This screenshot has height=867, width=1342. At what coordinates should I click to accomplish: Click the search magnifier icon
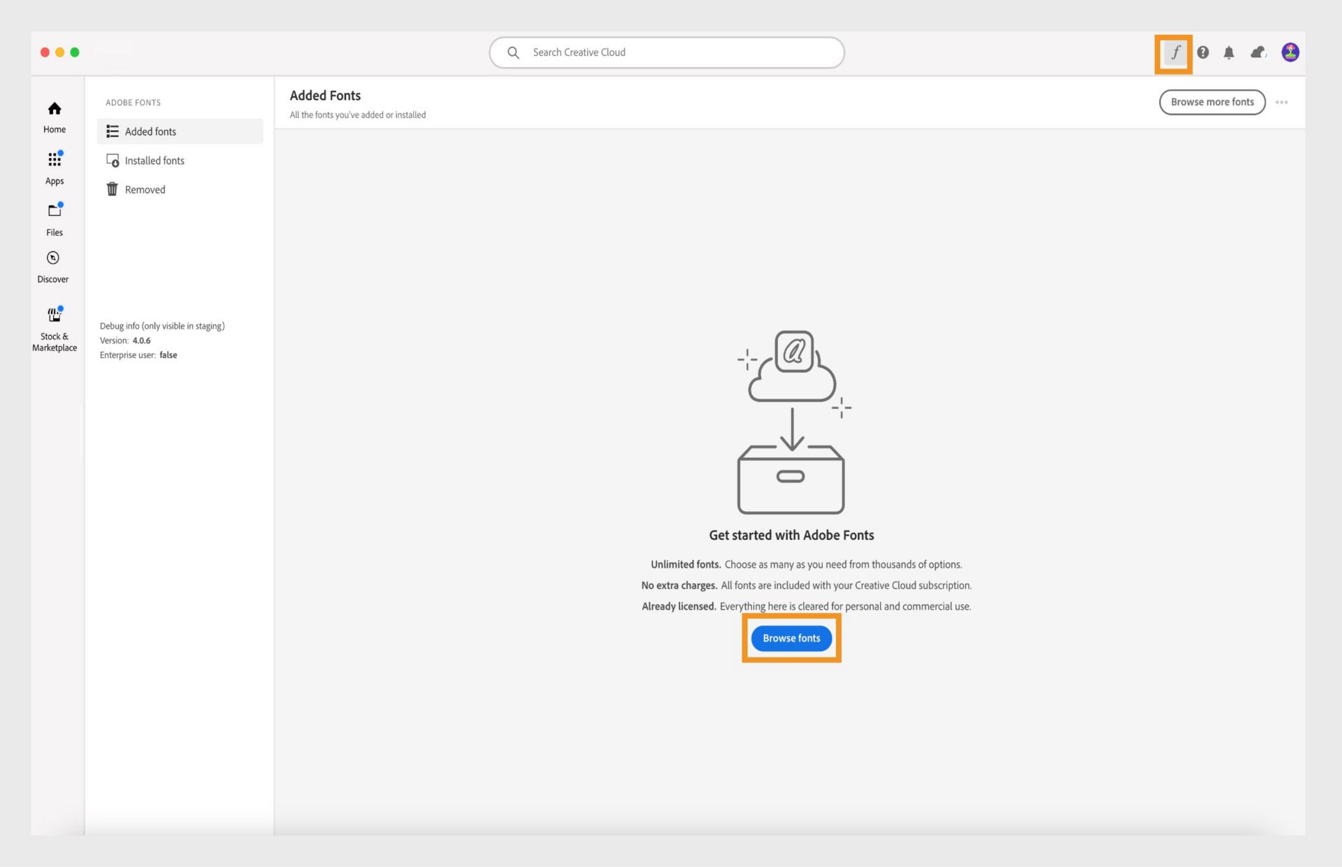513,52
